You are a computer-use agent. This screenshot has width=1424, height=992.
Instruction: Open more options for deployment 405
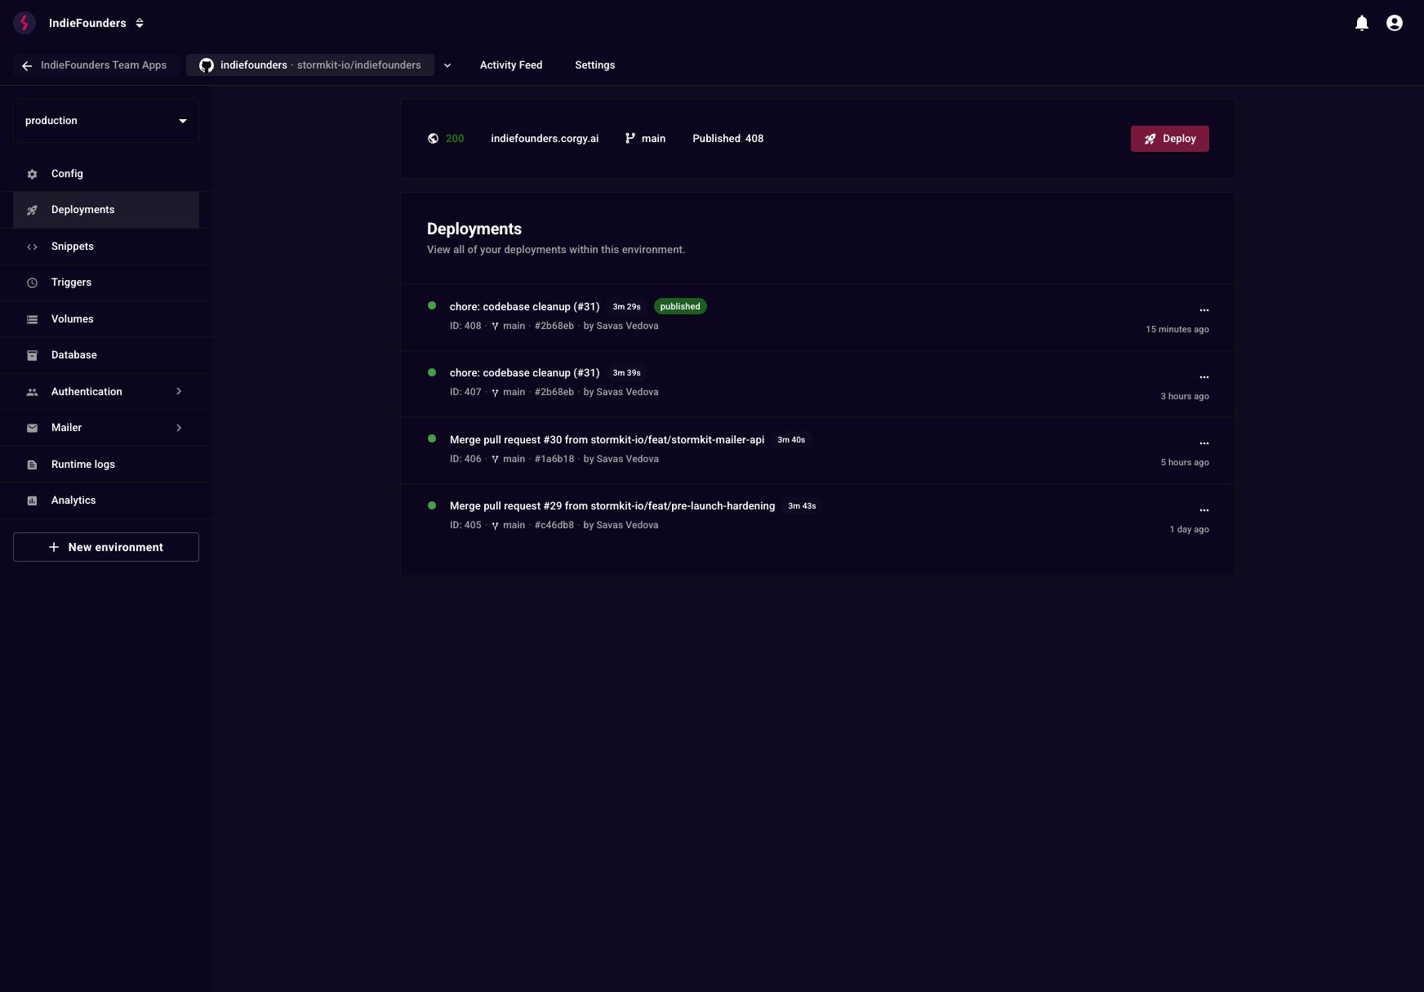click(x=1204, y=510)
